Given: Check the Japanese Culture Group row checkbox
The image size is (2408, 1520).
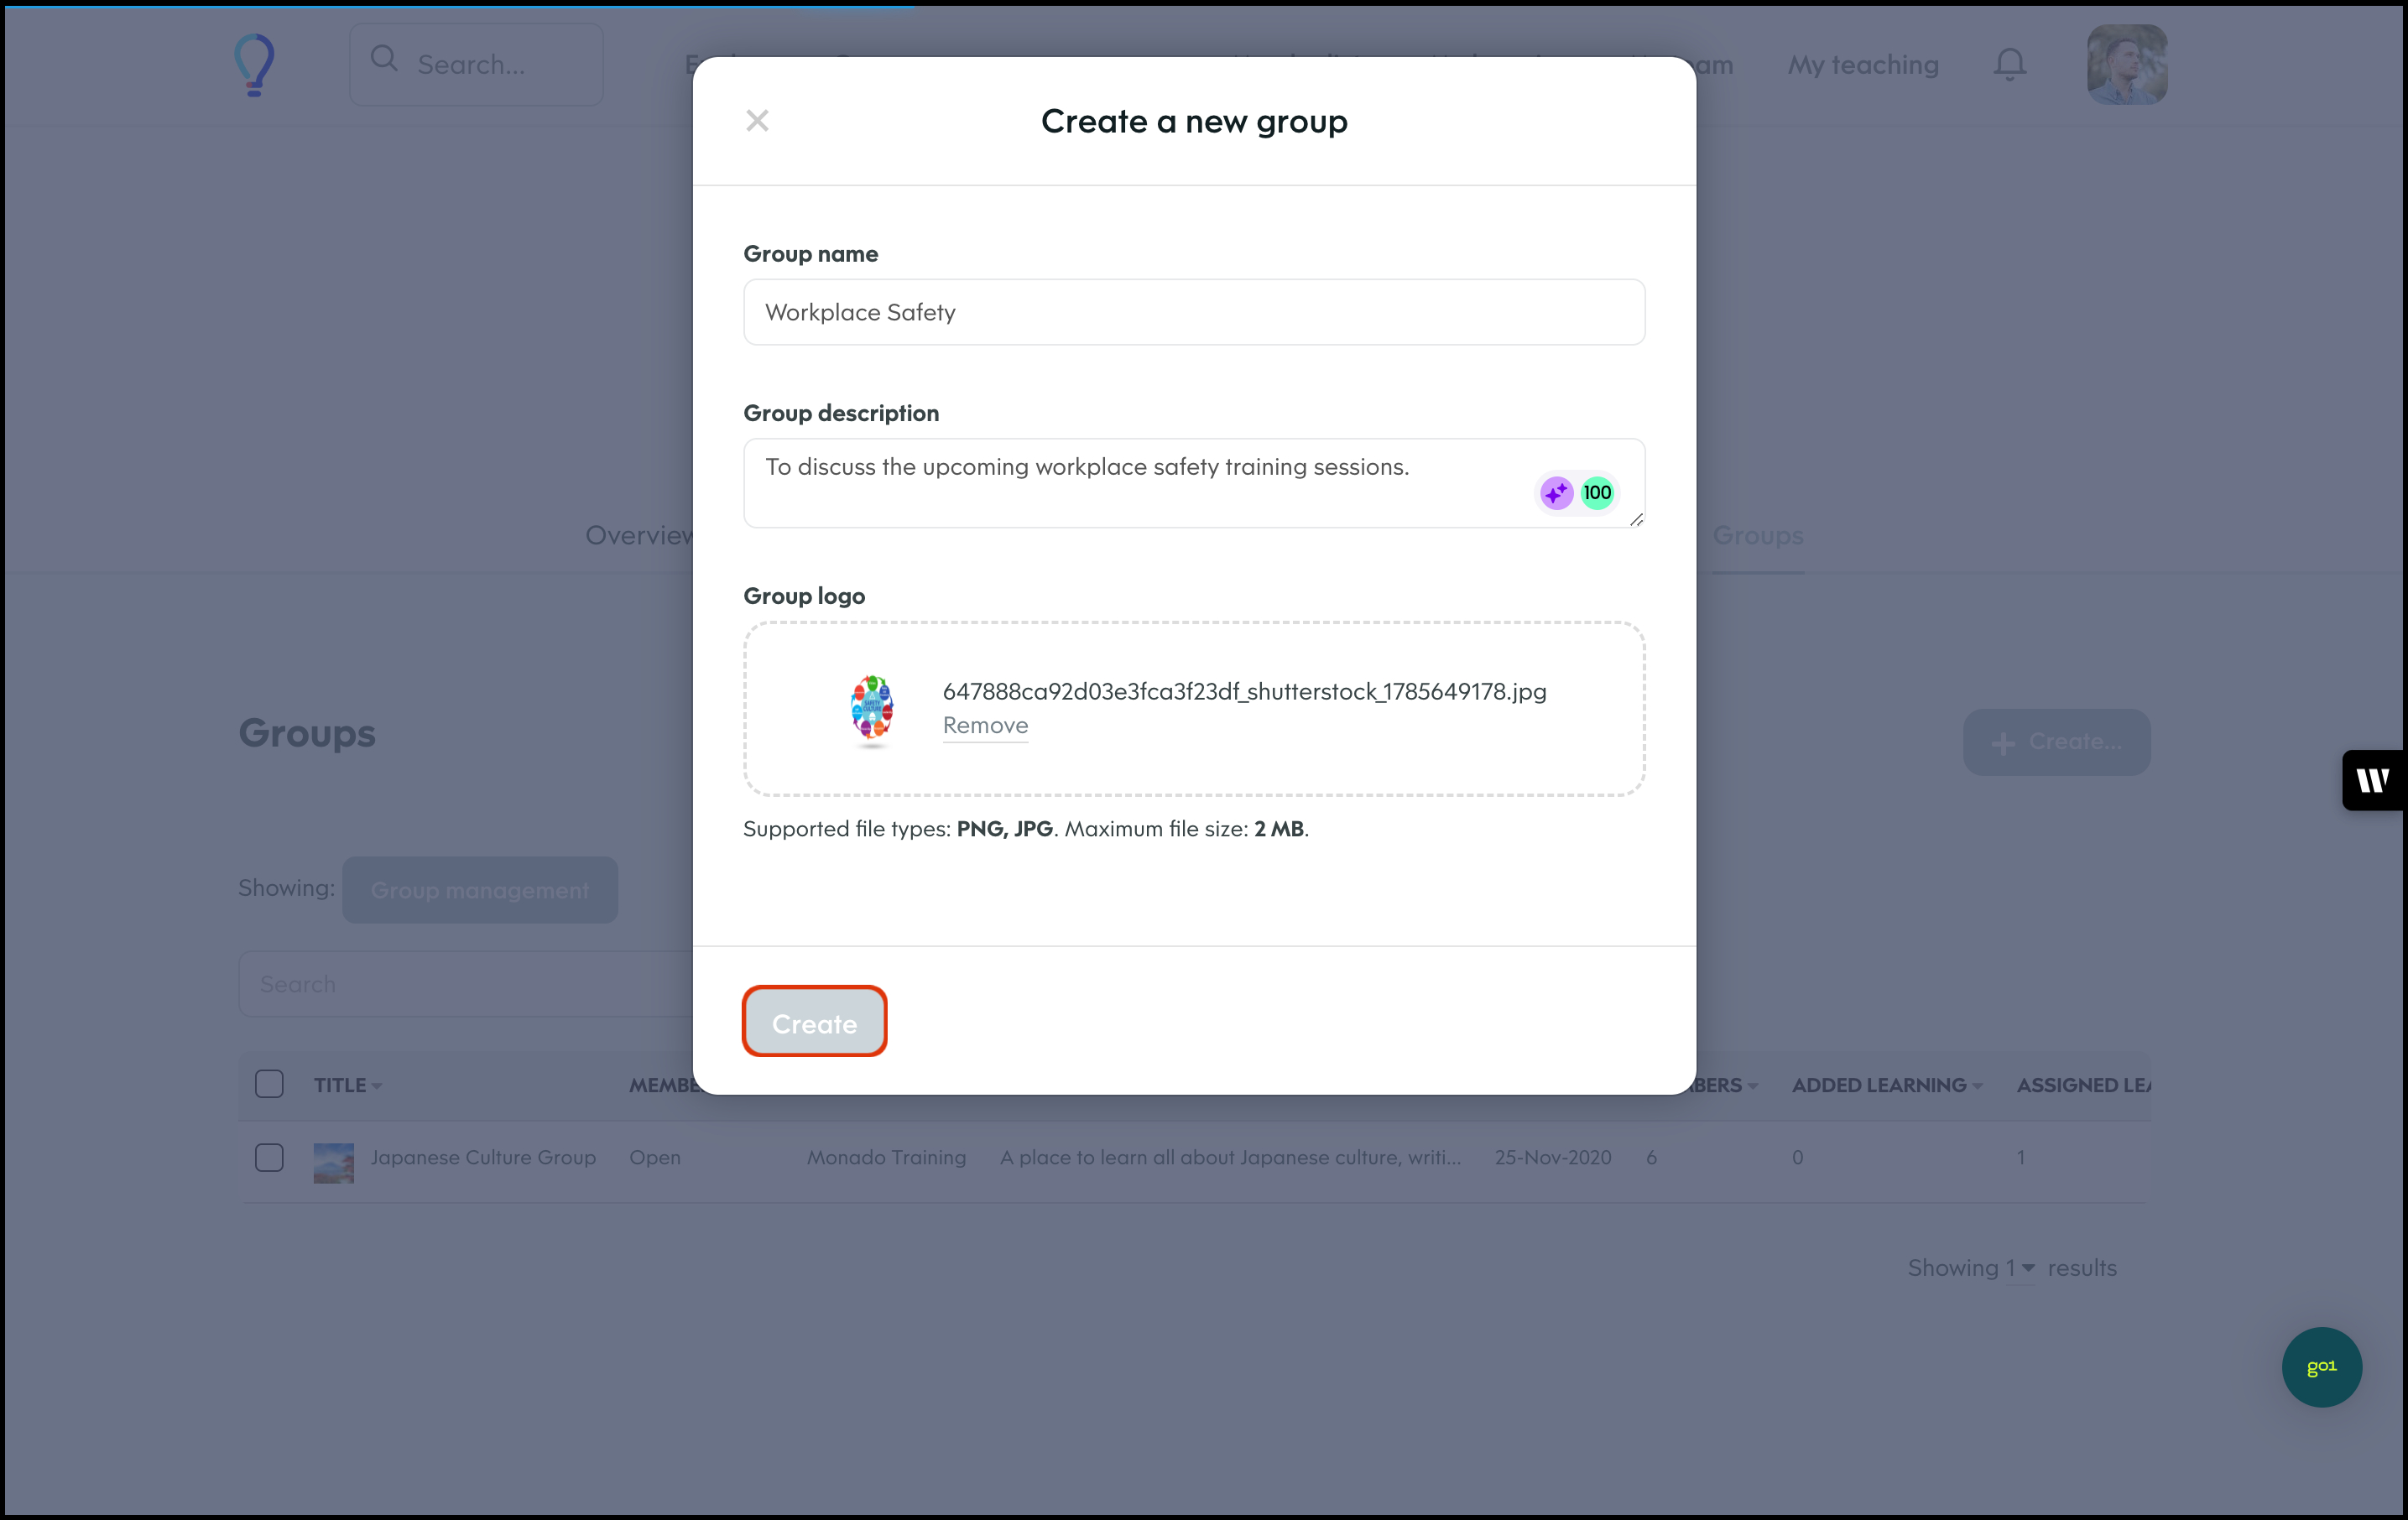Looking at the screenshot, I should [x=269, y=1157].
